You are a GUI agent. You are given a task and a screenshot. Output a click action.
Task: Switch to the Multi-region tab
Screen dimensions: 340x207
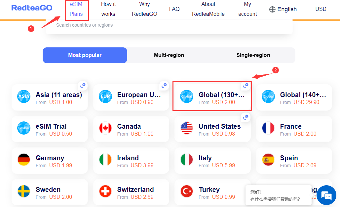coord(169,55)
